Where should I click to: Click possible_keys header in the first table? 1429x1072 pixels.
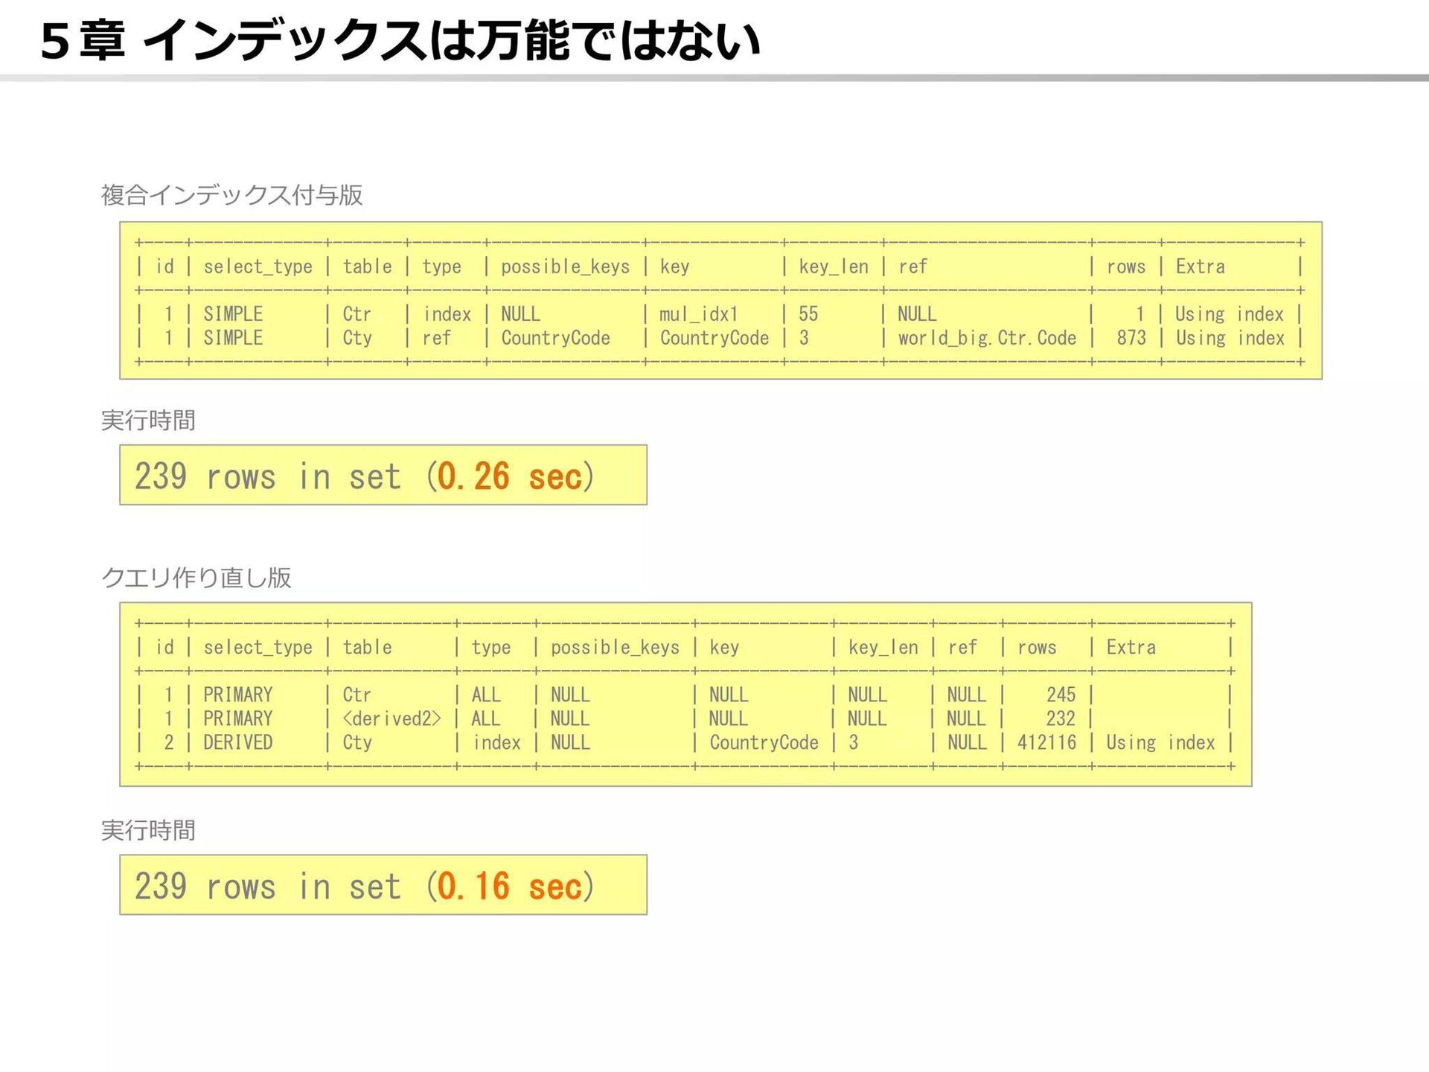(565, 267)
